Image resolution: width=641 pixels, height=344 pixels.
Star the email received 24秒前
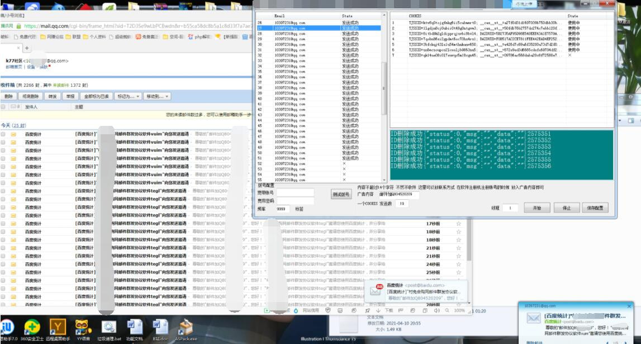click(x=459, y=264)
